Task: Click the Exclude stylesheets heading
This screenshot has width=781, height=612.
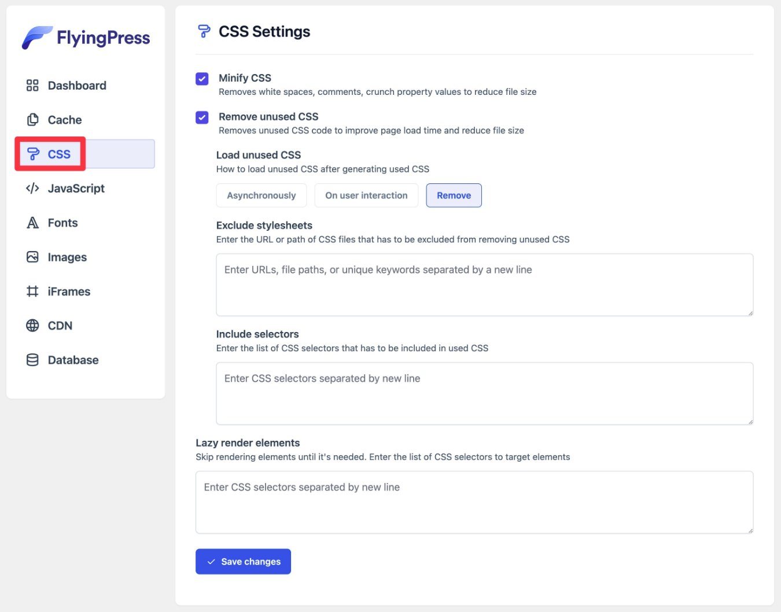Action: click(x=264, y=226)
